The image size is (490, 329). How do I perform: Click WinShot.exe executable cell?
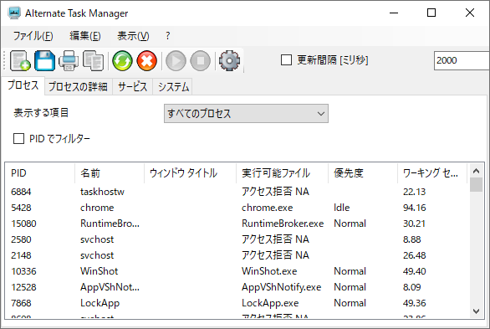pyautogui.click(x=269, y=271)
